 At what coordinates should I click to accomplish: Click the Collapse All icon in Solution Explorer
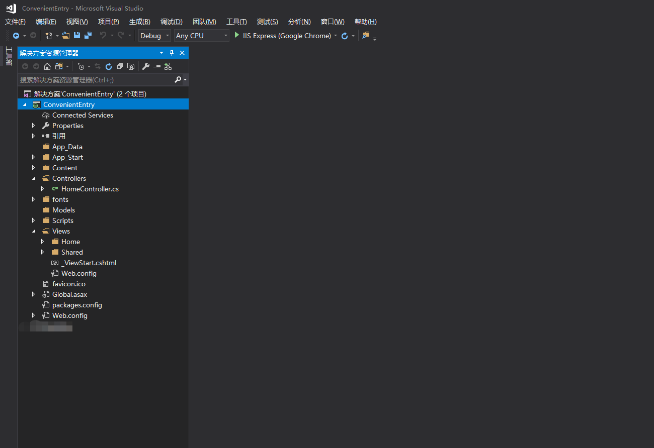click(120, 66)
